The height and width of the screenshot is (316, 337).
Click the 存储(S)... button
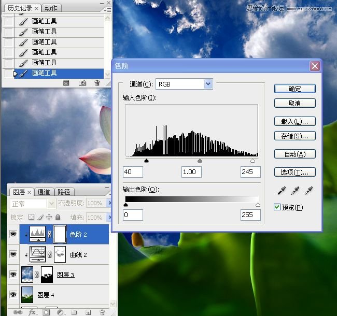pos(295,136)
